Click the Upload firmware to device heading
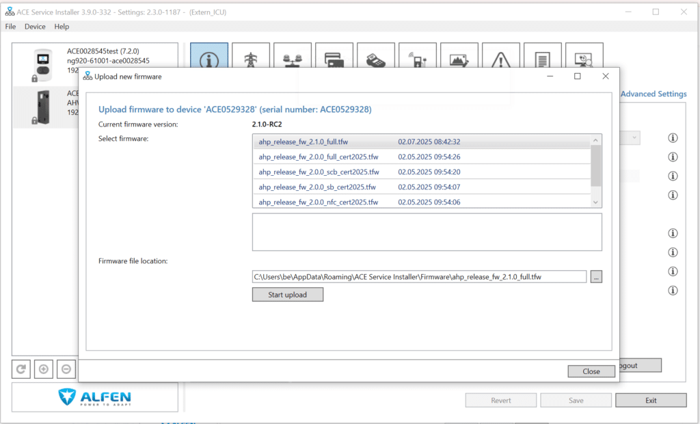Image resolution: width=700 pixels, height=424 pixels. [235, 109]
